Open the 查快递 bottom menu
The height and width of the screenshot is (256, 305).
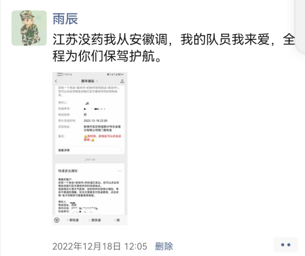[x=94, y=220]
